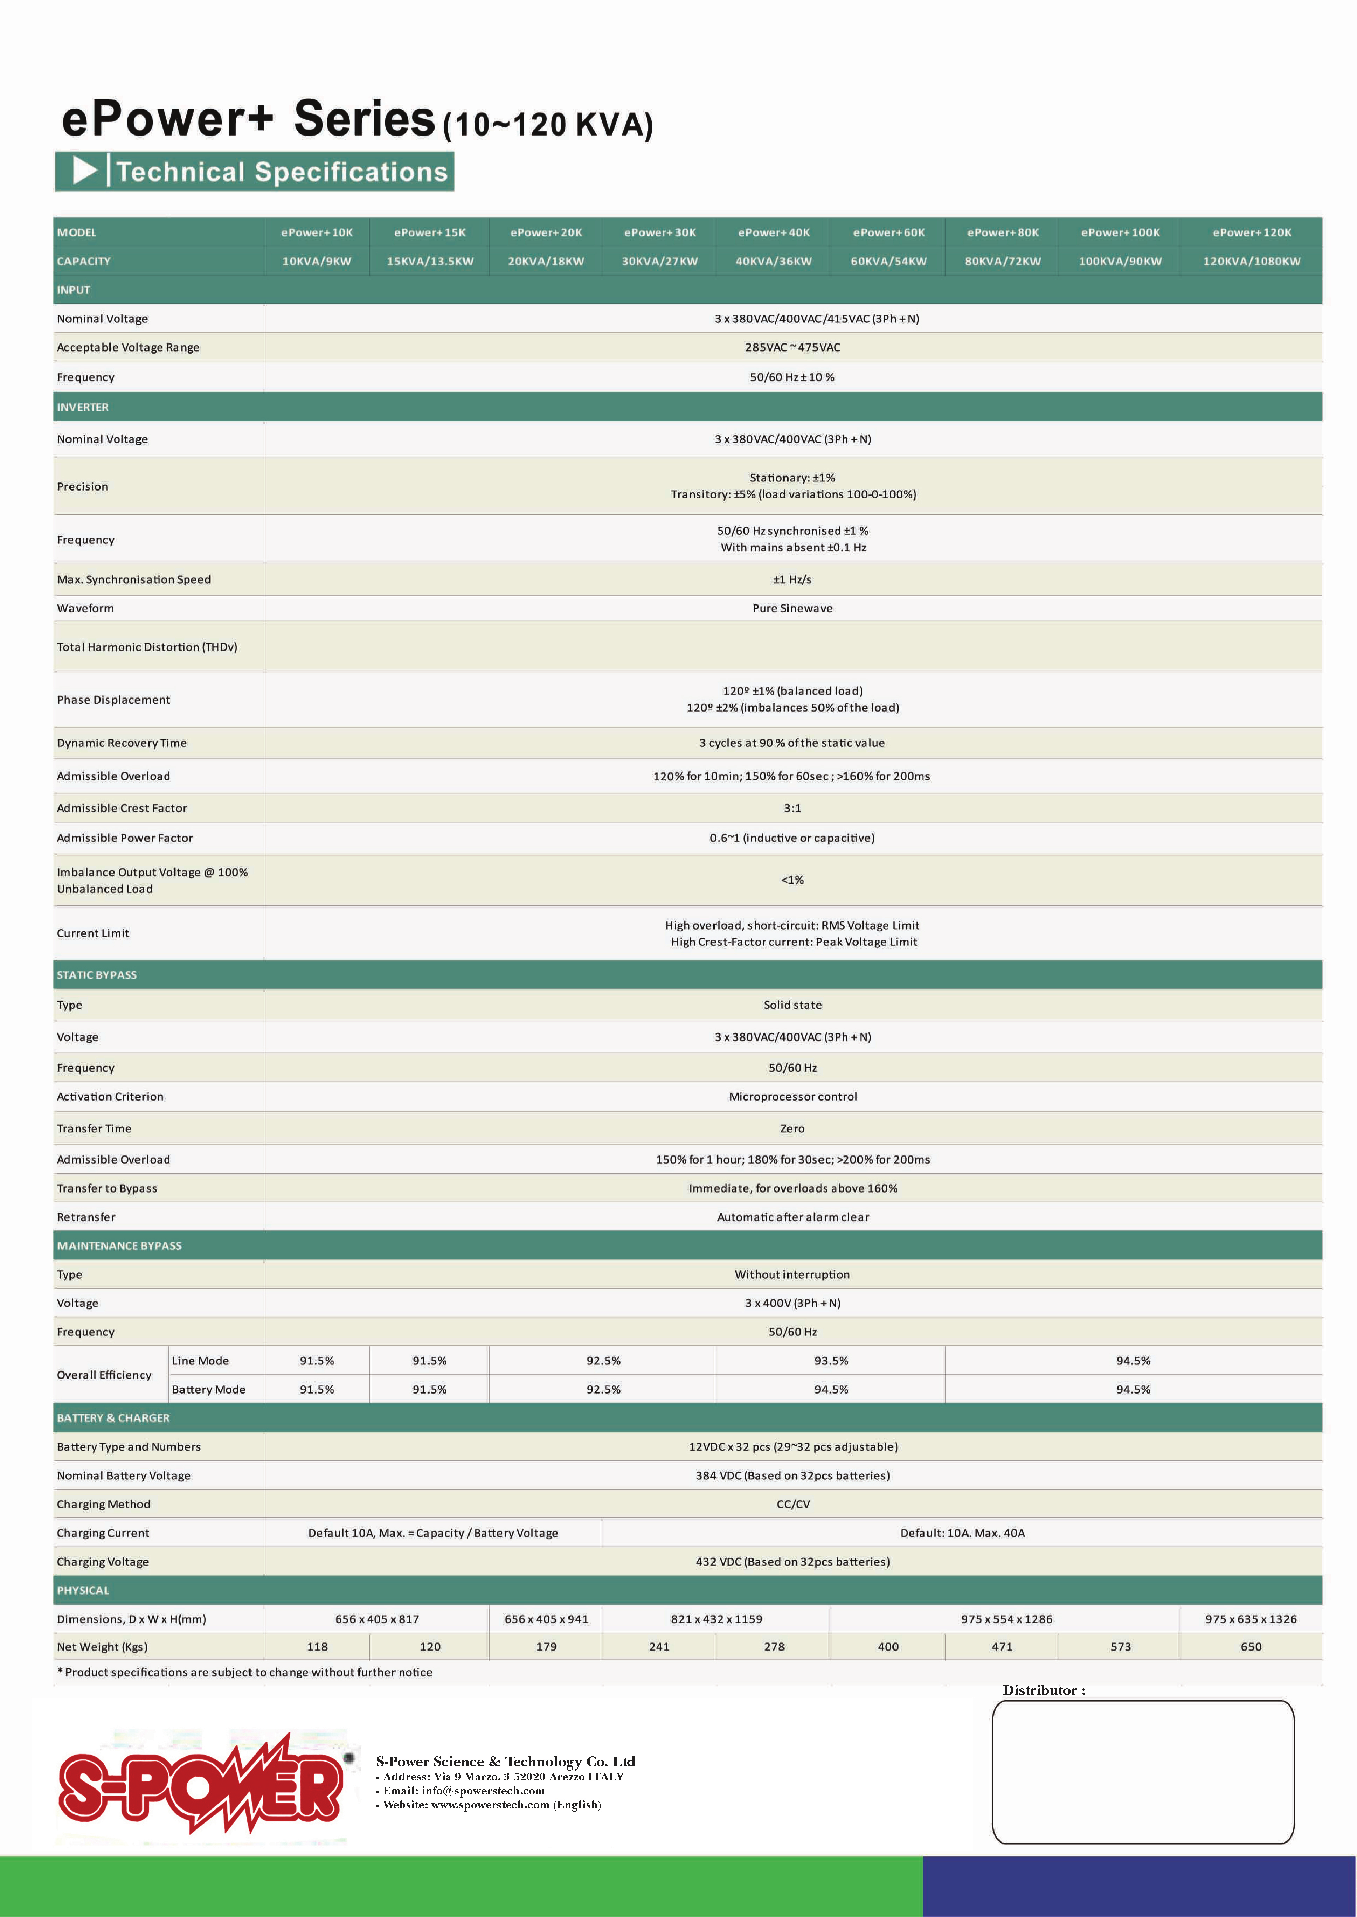Click the INVERTER section header
This screenshot has width=1357, height=1917.
pyautogui.click(x=688, y=407)
